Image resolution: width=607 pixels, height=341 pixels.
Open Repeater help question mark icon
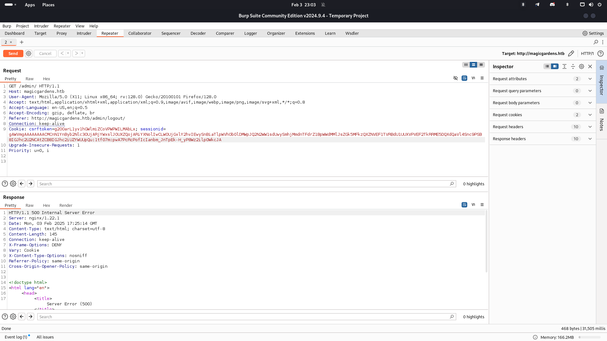pos(600,53)
